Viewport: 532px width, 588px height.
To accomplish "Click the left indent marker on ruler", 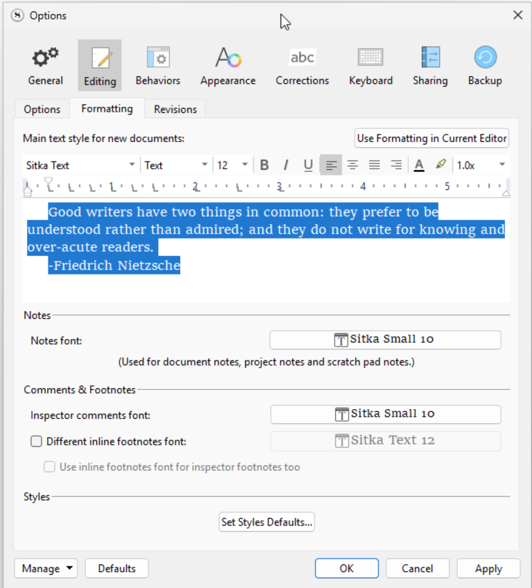I will point(28,191).
